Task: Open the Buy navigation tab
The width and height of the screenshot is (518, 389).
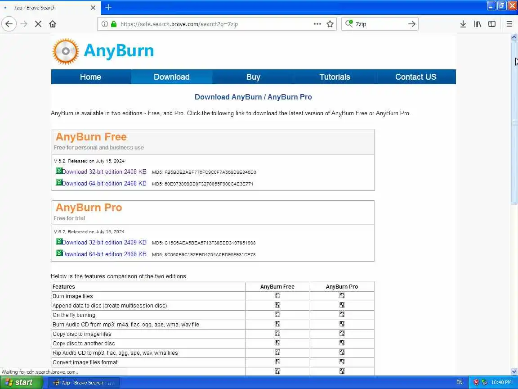Action: click(253, 77)
